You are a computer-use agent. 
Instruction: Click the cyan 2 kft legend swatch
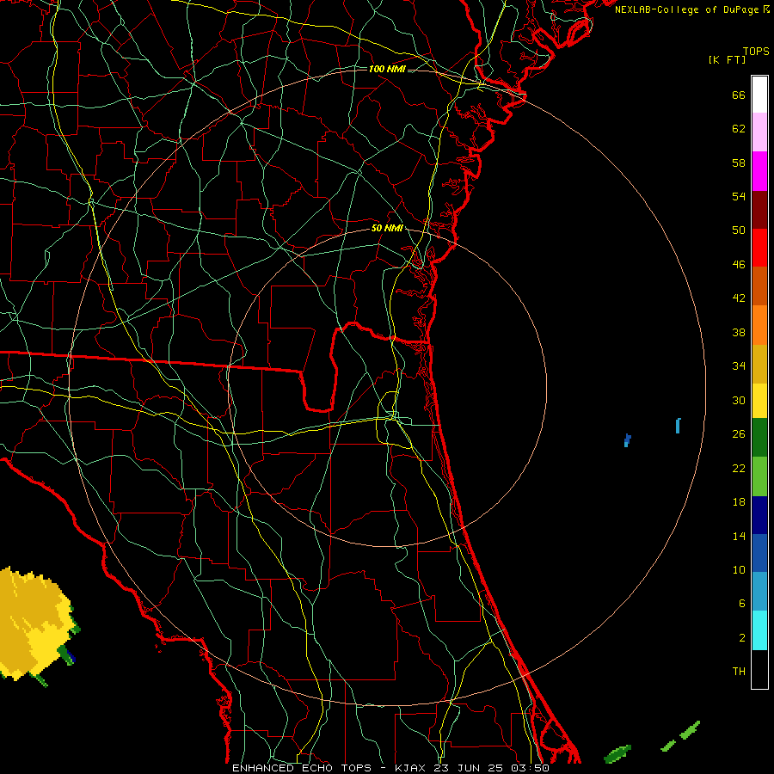(759, 630)
